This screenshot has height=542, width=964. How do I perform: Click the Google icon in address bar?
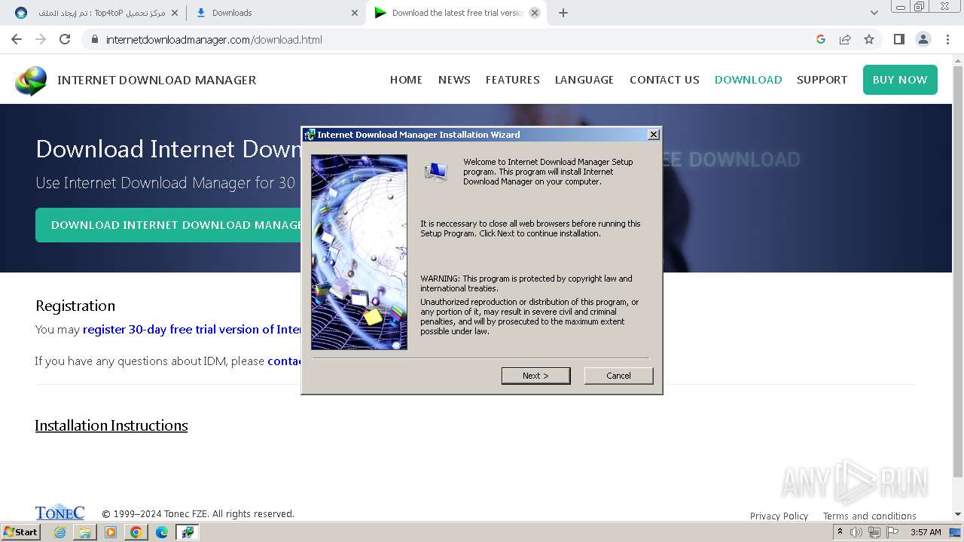pos(821,39)
